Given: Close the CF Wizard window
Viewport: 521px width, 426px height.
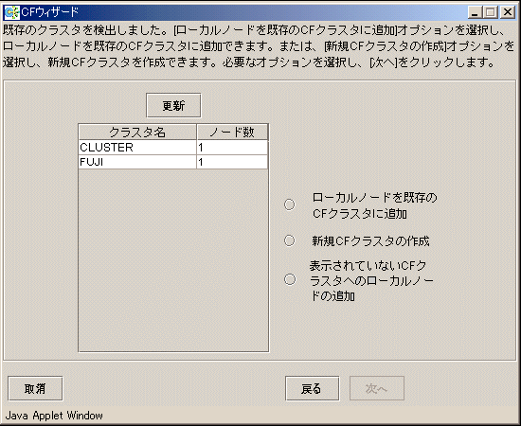Looking at the screenshot, I should pos(508,12).
